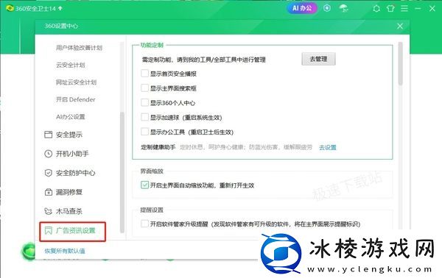Select 云安全计划 in sidebar
The image size is (442, 278).
click(71, 65)
